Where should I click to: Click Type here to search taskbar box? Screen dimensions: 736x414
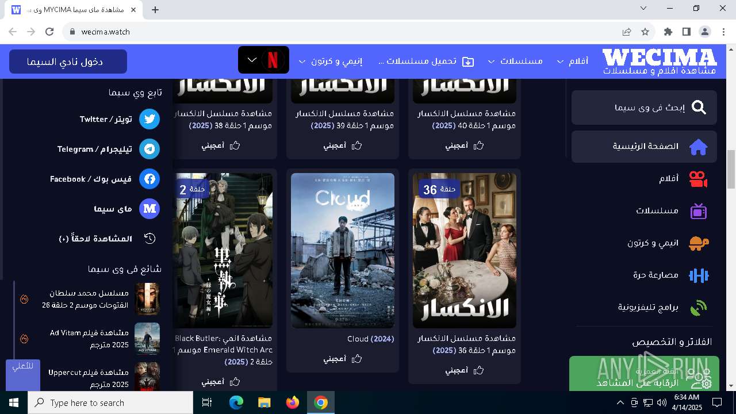[110, 402]
